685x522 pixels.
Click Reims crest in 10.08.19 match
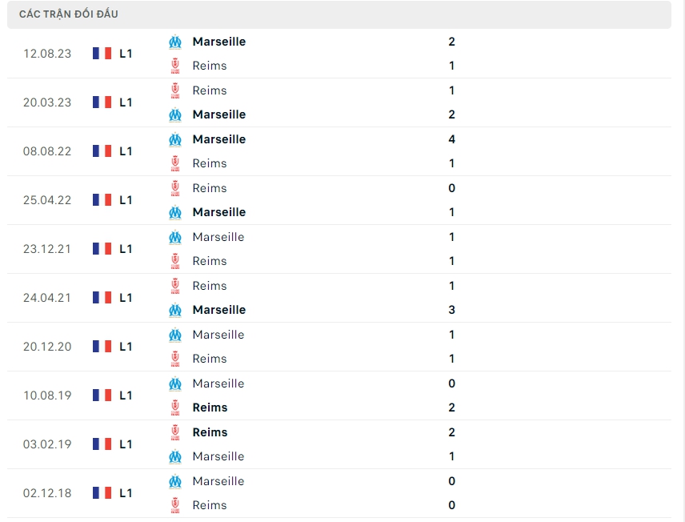tap(175, 408)
